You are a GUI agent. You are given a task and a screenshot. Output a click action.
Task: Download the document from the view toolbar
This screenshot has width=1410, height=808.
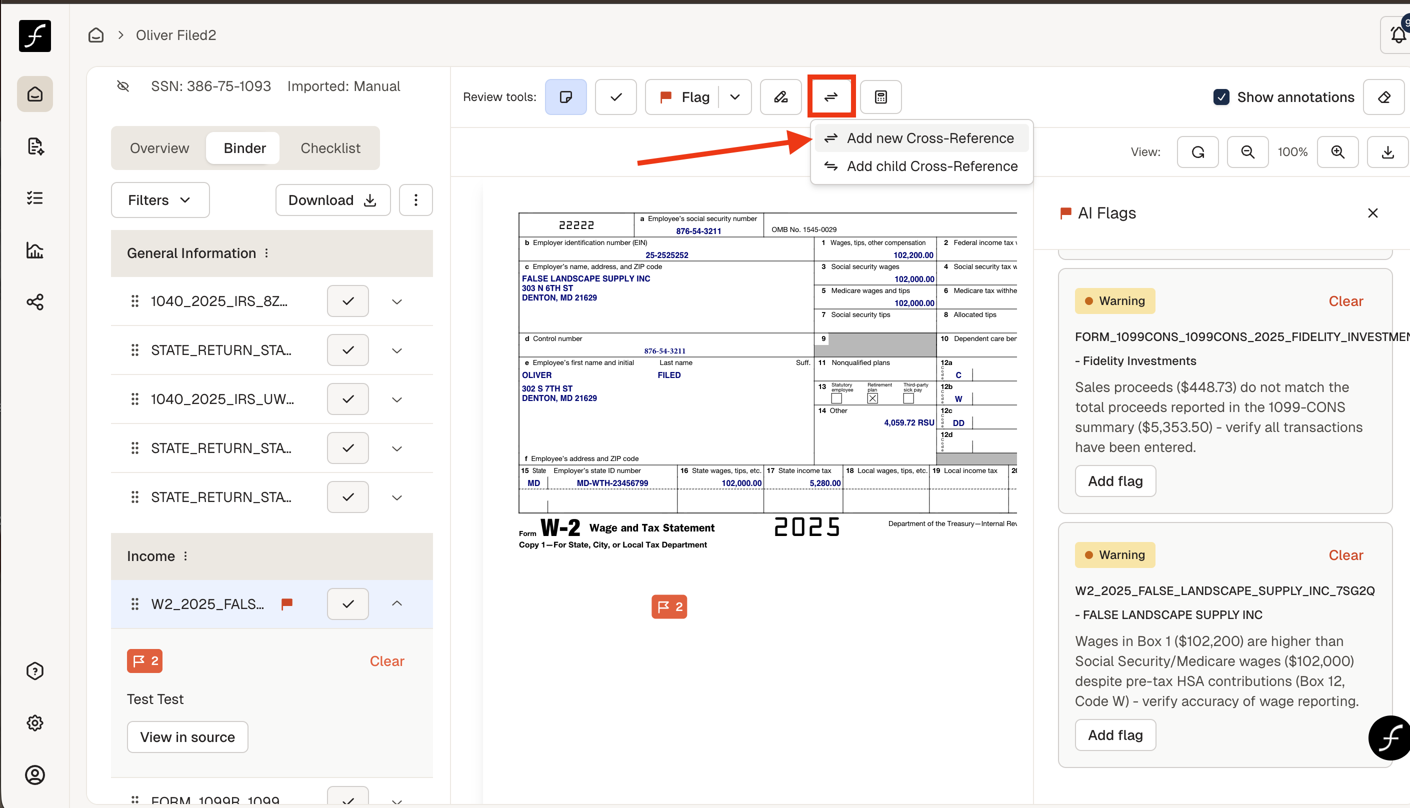click(1387, 152)
